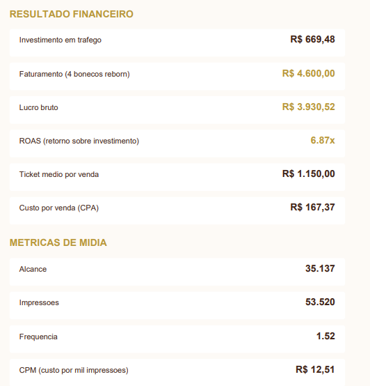Select the Custo por venda (CPA) label
This screenshot has width=370, height=386.
59,208
